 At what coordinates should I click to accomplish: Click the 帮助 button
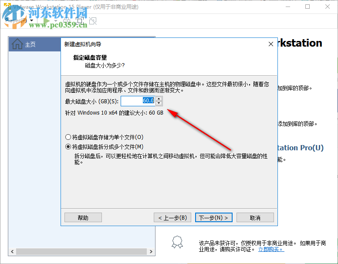83,218
